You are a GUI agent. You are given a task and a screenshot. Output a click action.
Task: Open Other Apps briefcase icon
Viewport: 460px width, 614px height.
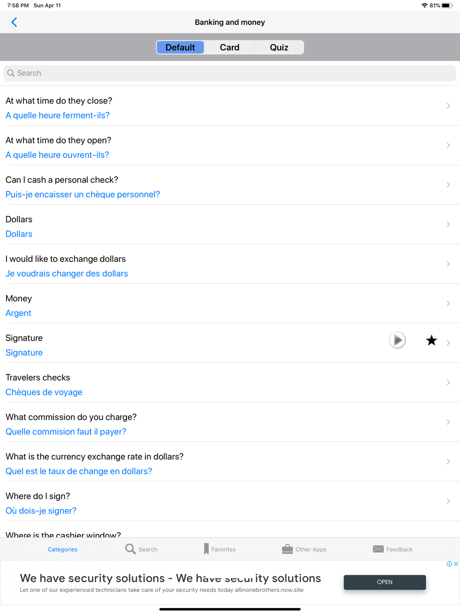pos(287,549)
